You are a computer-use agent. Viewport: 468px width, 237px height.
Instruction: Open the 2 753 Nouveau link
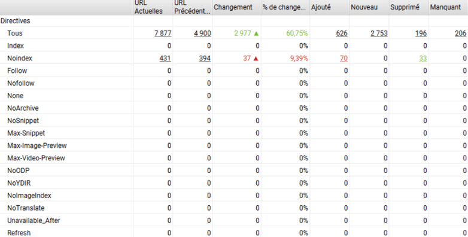point(379,34)
